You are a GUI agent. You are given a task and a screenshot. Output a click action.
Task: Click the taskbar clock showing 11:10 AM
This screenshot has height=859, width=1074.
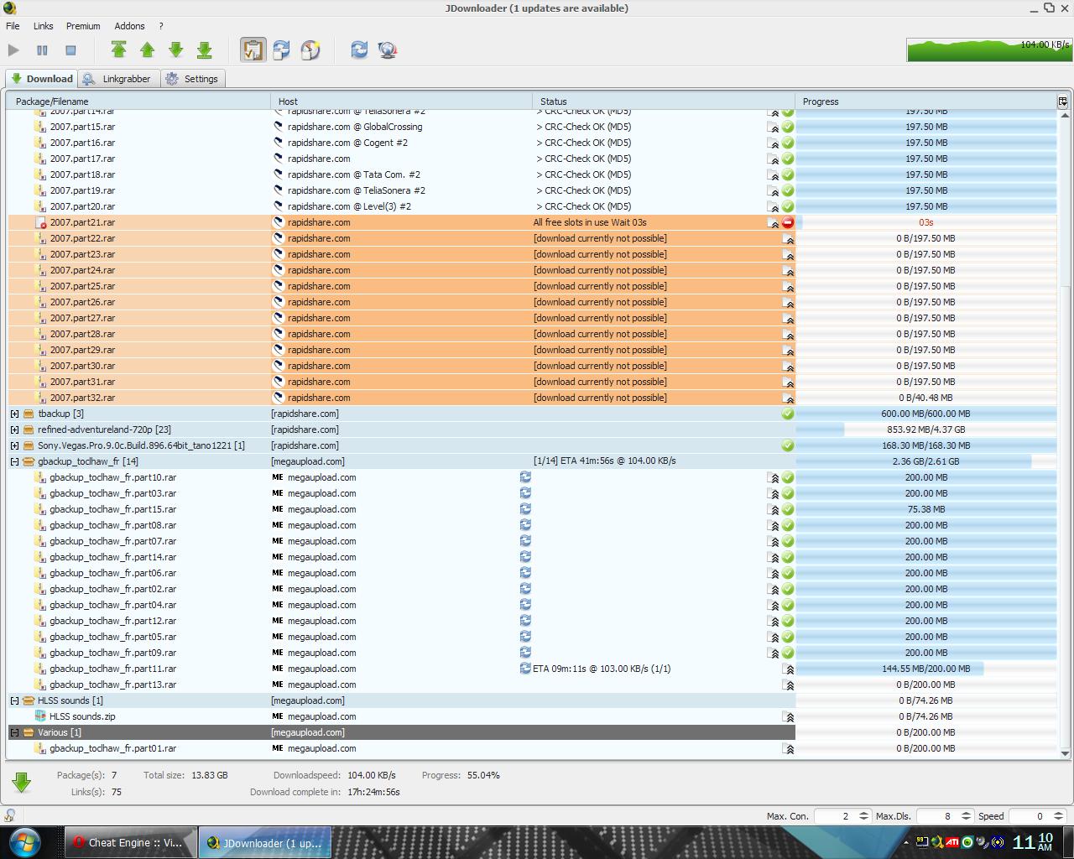(1032, 842)
